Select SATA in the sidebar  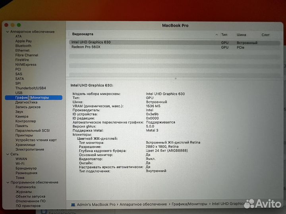point(19,79)
